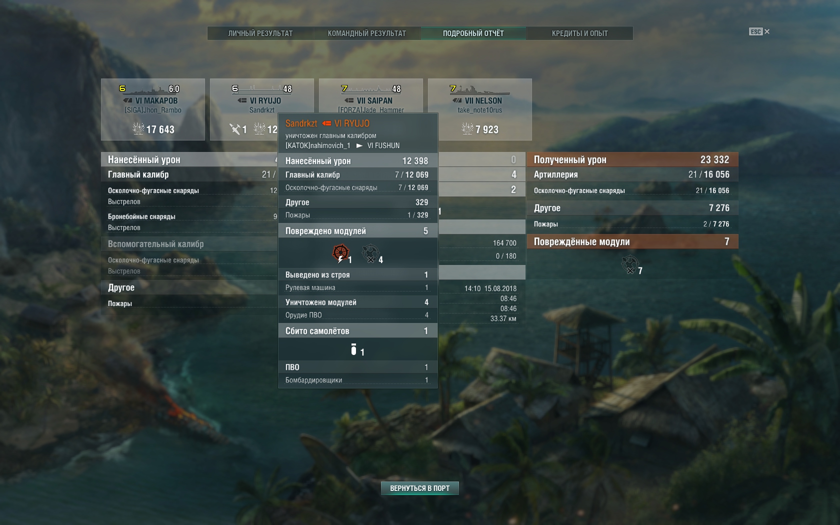Expand the Повреждённые модули header row
840x525 pixels.
tap(632, 241)
